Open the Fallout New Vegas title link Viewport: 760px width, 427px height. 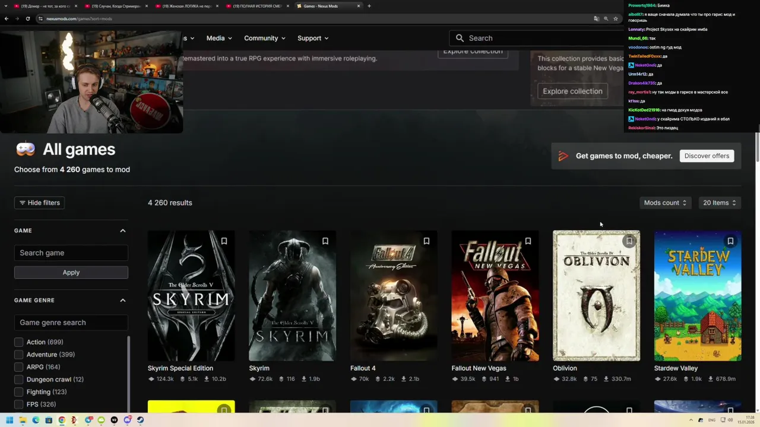click(x=479, y=368)
